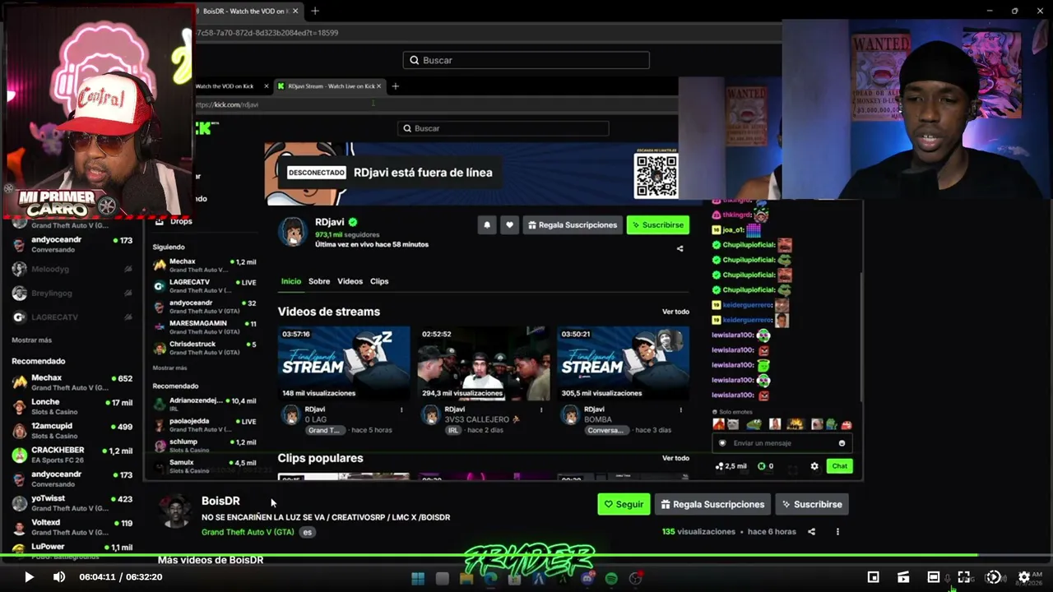Open options for the 3VS3 CALLEJERO video

pyautogui.click(x=541, y=409)
